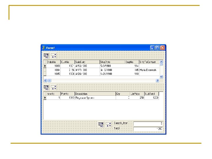Select the SQL query component above the ItemNo grid
This screenshot has width=212, height=159.
coord(46,87)
